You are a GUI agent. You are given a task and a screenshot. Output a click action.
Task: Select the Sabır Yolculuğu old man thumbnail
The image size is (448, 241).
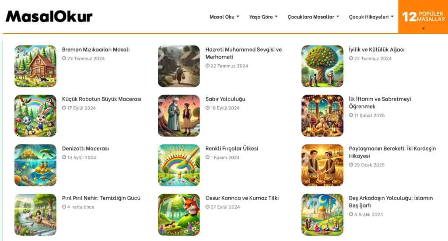click(179, 115)
